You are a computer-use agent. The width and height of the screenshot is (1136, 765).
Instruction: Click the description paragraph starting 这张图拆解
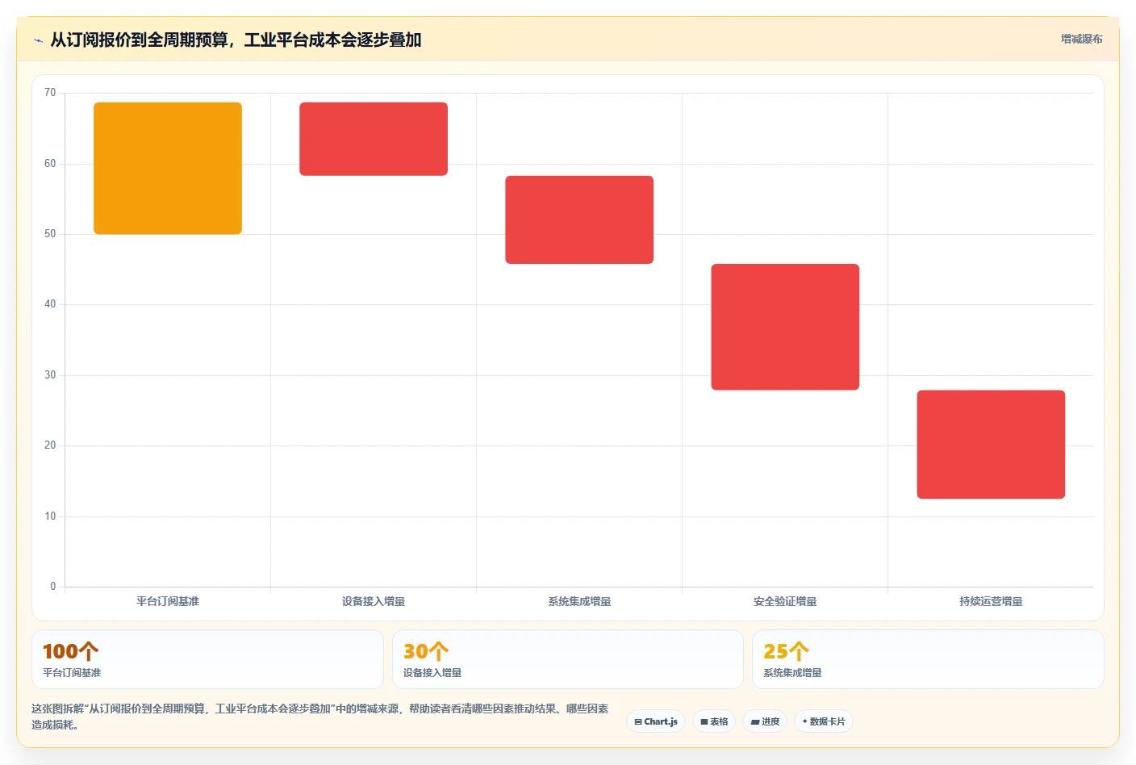[x=320, y=717]
